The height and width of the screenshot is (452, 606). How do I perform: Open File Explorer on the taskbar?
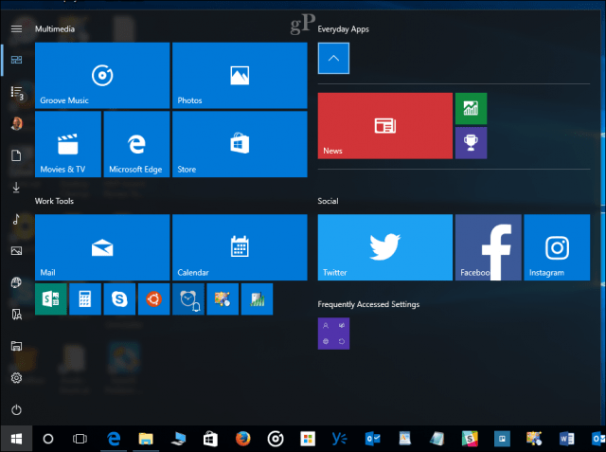[x=146, y=439]
